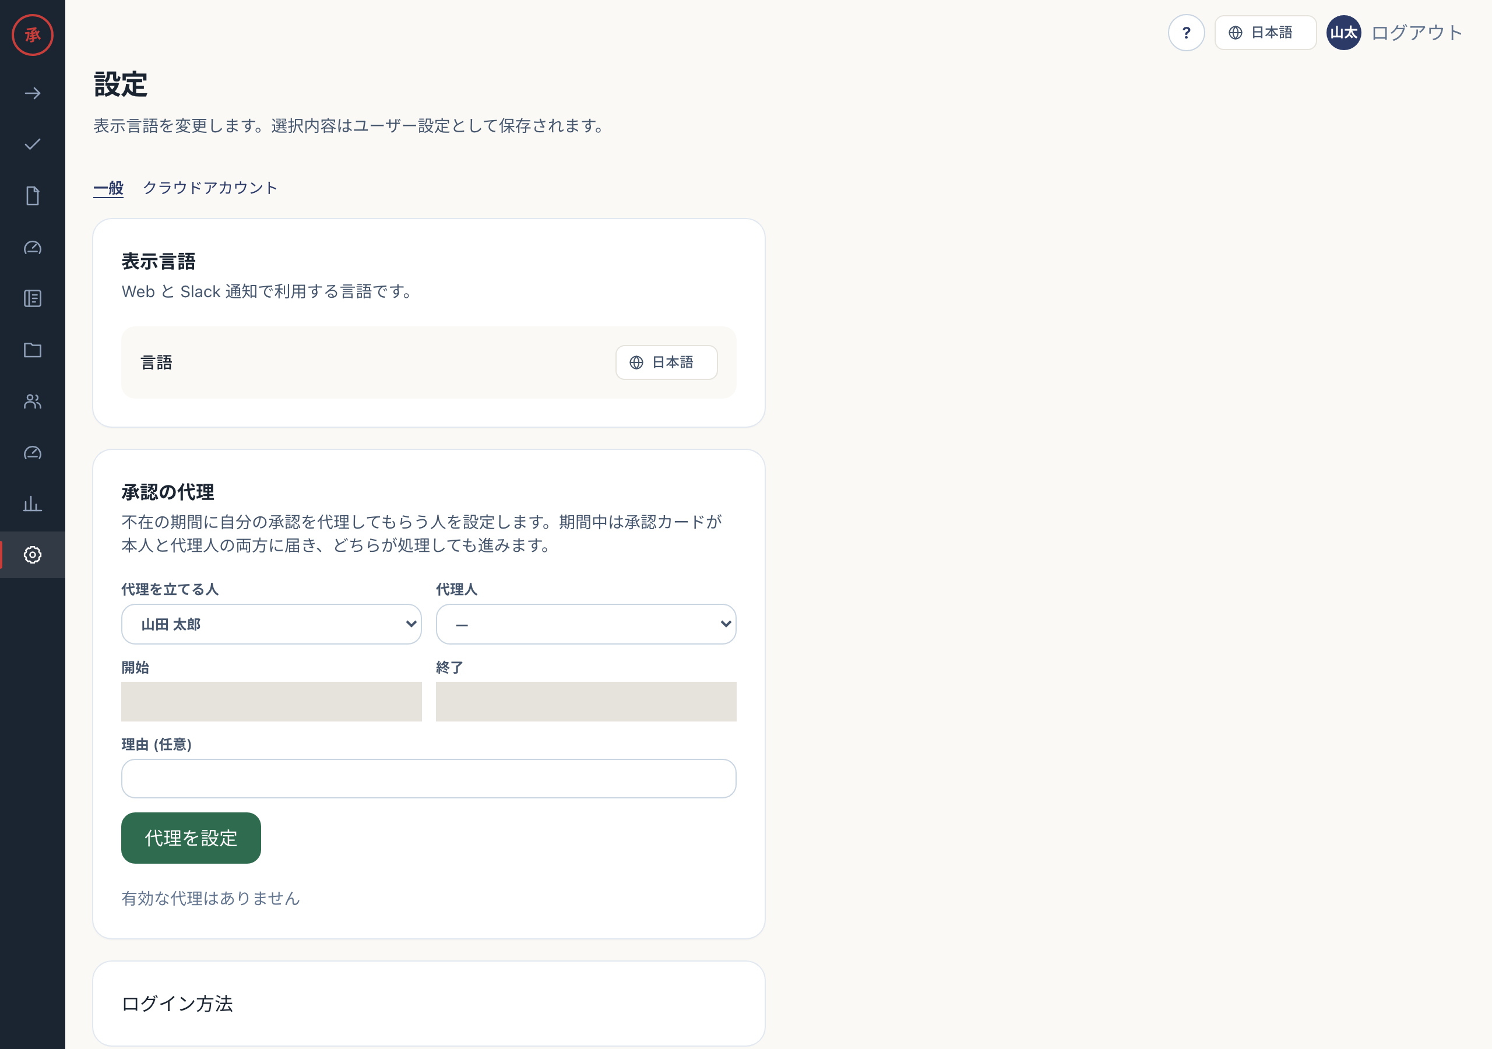Open the lower gauge icon in sidebar
The width and height of the screenshot is (1492, 1049).
pos(33,453)
